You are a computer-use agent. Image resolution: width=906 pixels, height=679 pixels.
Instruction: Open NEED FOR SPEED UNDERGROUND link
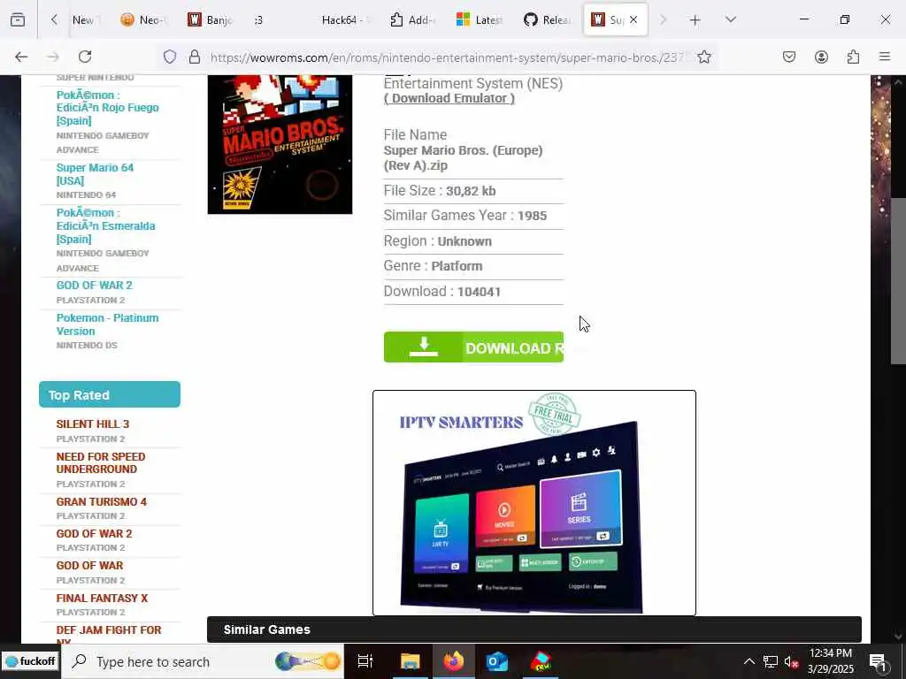tap(101, 462)
